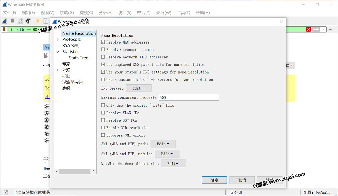Click 无分组 in the status bar
The width and height of the screenshot is (338, 196).
tap(236, 193)
